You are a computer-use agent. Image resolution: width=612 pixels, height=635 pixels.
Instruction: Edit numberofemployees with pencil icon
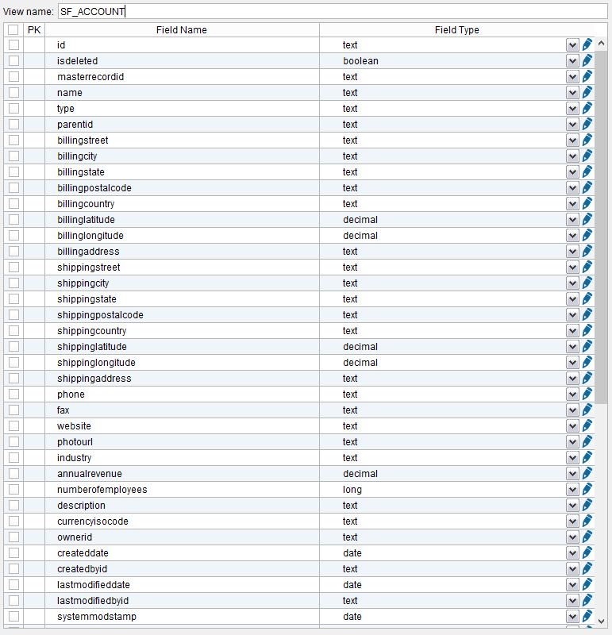[587, 489]
